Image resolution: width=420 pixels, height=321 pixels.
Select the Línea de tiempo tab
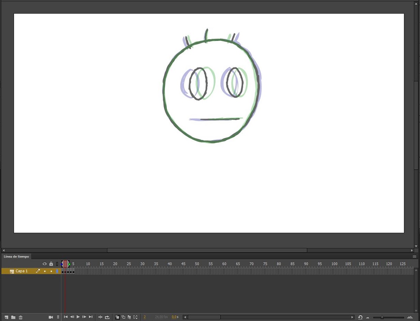click(17, 256)
